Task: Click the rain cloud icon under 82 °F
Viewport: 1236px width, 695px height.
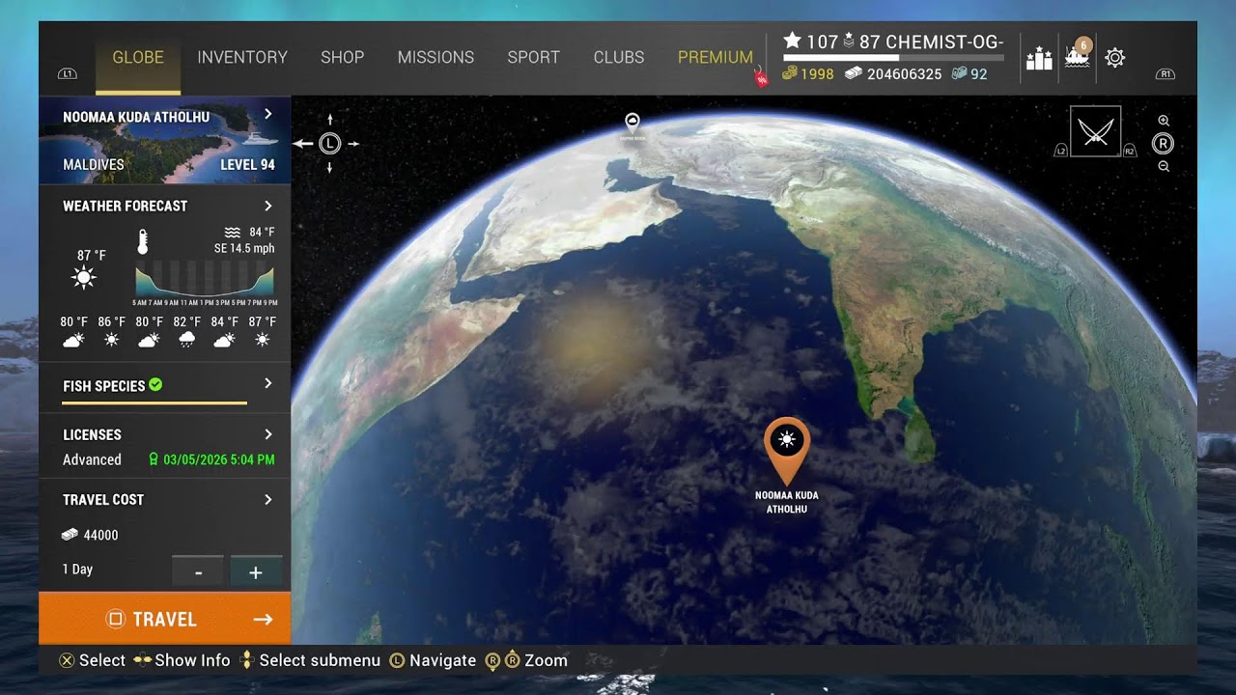Action: coord(186,340)
